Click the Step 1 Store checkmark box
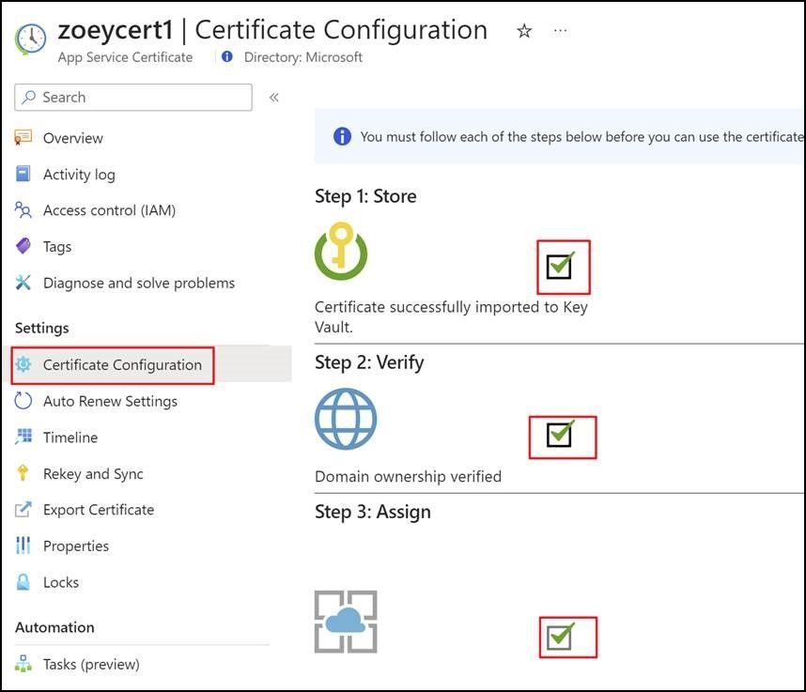The width and height of the screenshot is (806, 692). click(560, 266)
